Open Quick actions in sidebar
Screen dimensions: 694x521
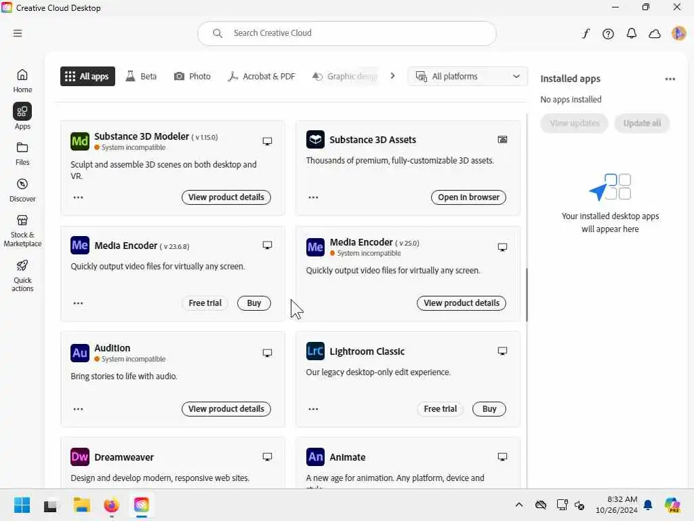tap(22, 275)
